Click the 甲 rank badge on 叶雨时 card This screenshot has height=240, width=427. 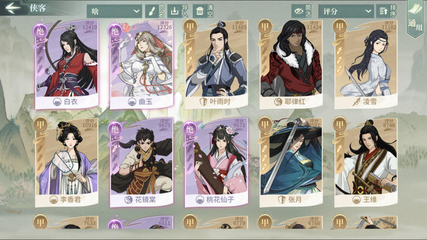pyautogui.click(x=190, y=27)
